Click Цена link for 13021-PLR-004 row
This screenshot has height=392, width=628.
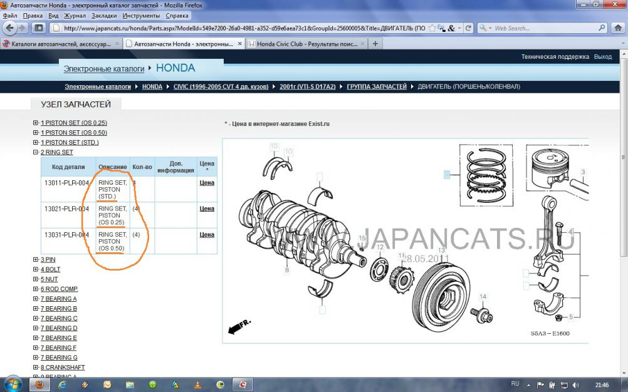[207, 209]
